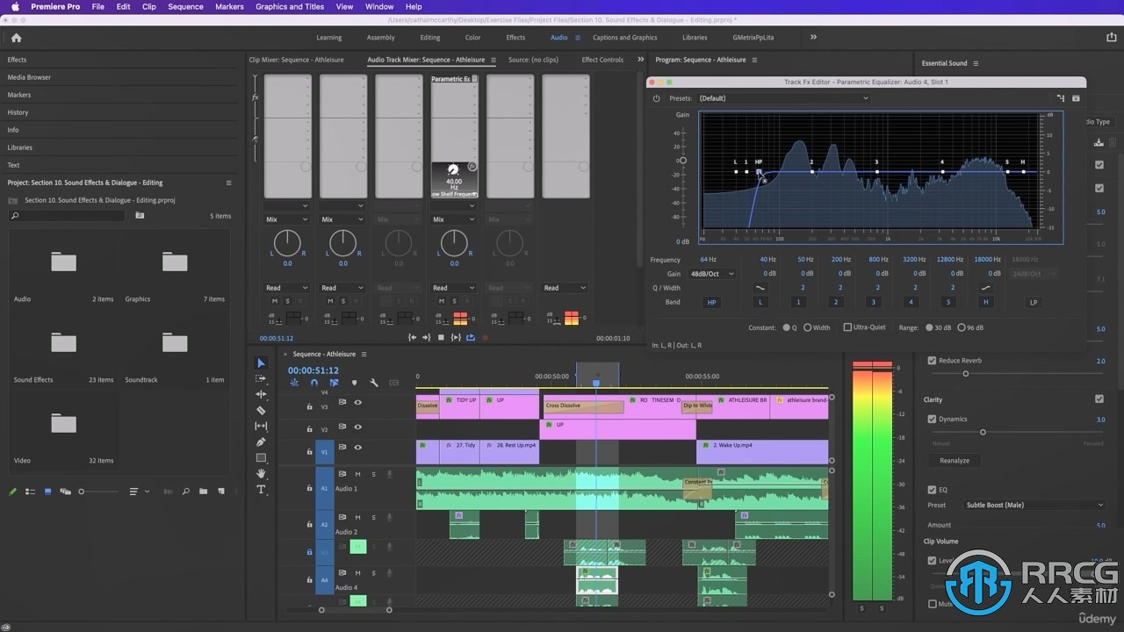
Task: Select the Ripple Edit tool
Action: tap(261, 394)
